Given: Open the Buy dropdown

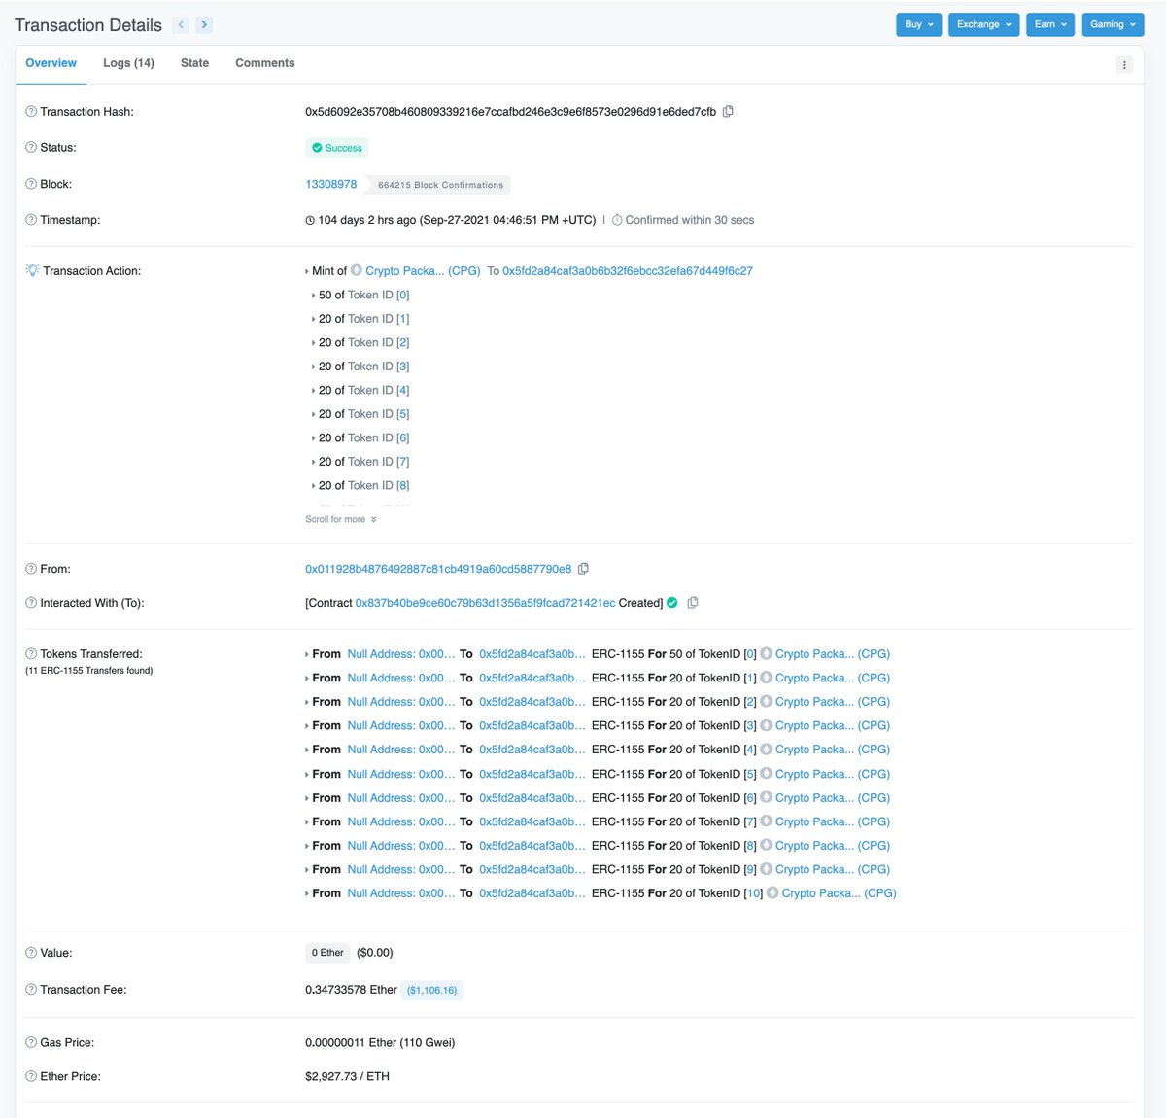Looking at the screenshot, I should (918, 24).
